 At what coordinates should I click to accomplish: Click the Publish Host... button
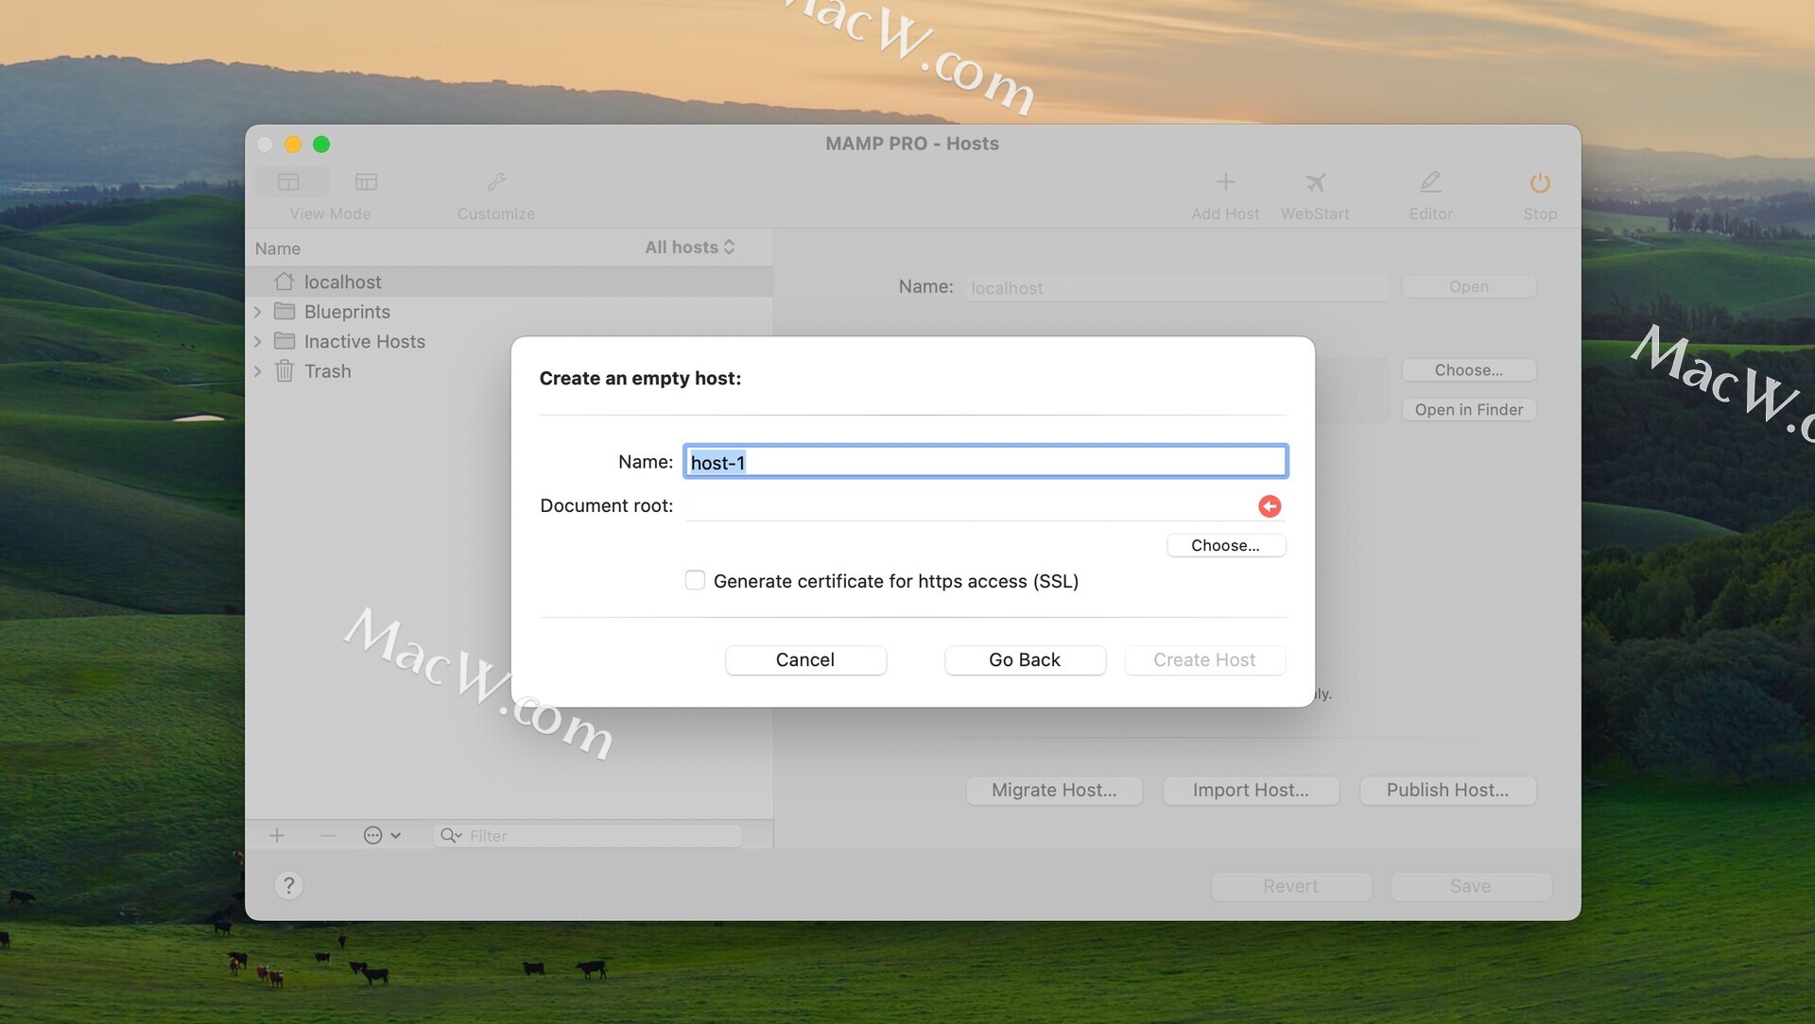(x=1447, y=790)
